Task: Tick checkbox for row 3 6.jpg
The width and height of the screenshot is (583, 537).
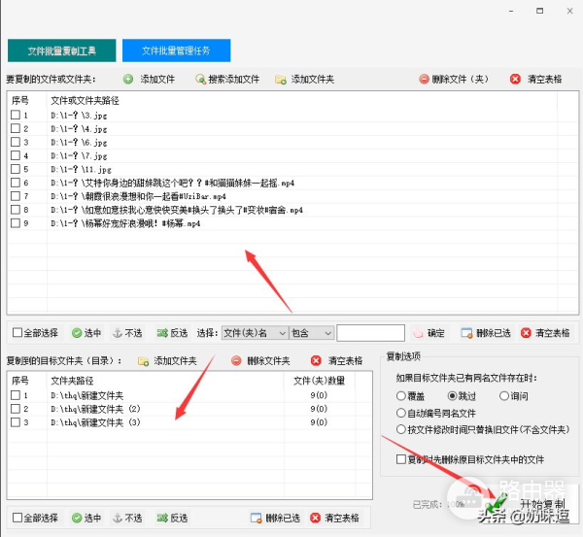Action: point(16,142)
